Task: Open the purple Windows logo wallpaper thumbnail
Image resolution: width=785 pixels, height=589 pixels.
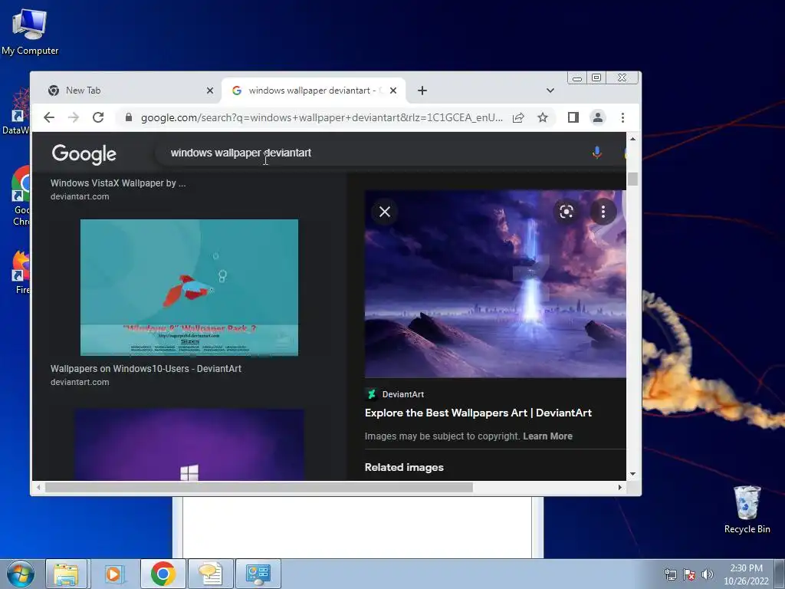Action: pos(189,445)
